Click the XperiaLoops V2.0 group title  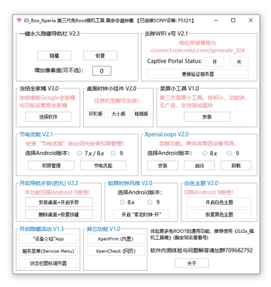[x=167, y=134]
